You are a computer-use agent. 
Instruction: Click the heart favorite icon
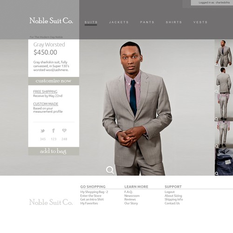click(64, 130)
